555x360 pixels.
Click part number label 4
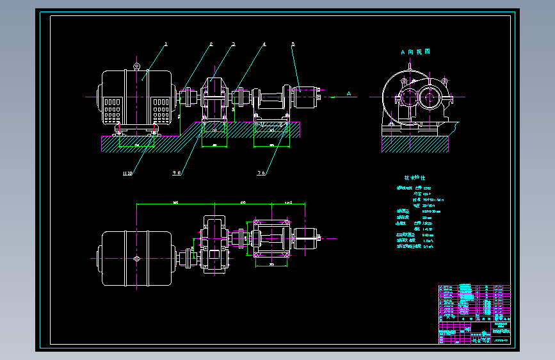coord(264,44)
